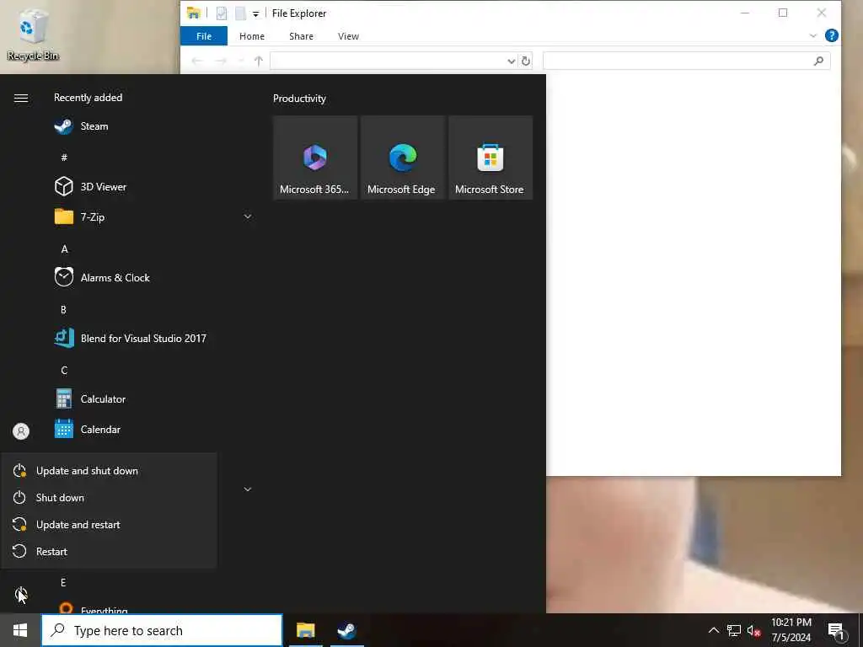The height and width of the screenshot is (647, 863).
Task: Switch to View tab in File Explorer
Action: click(348, 36)
